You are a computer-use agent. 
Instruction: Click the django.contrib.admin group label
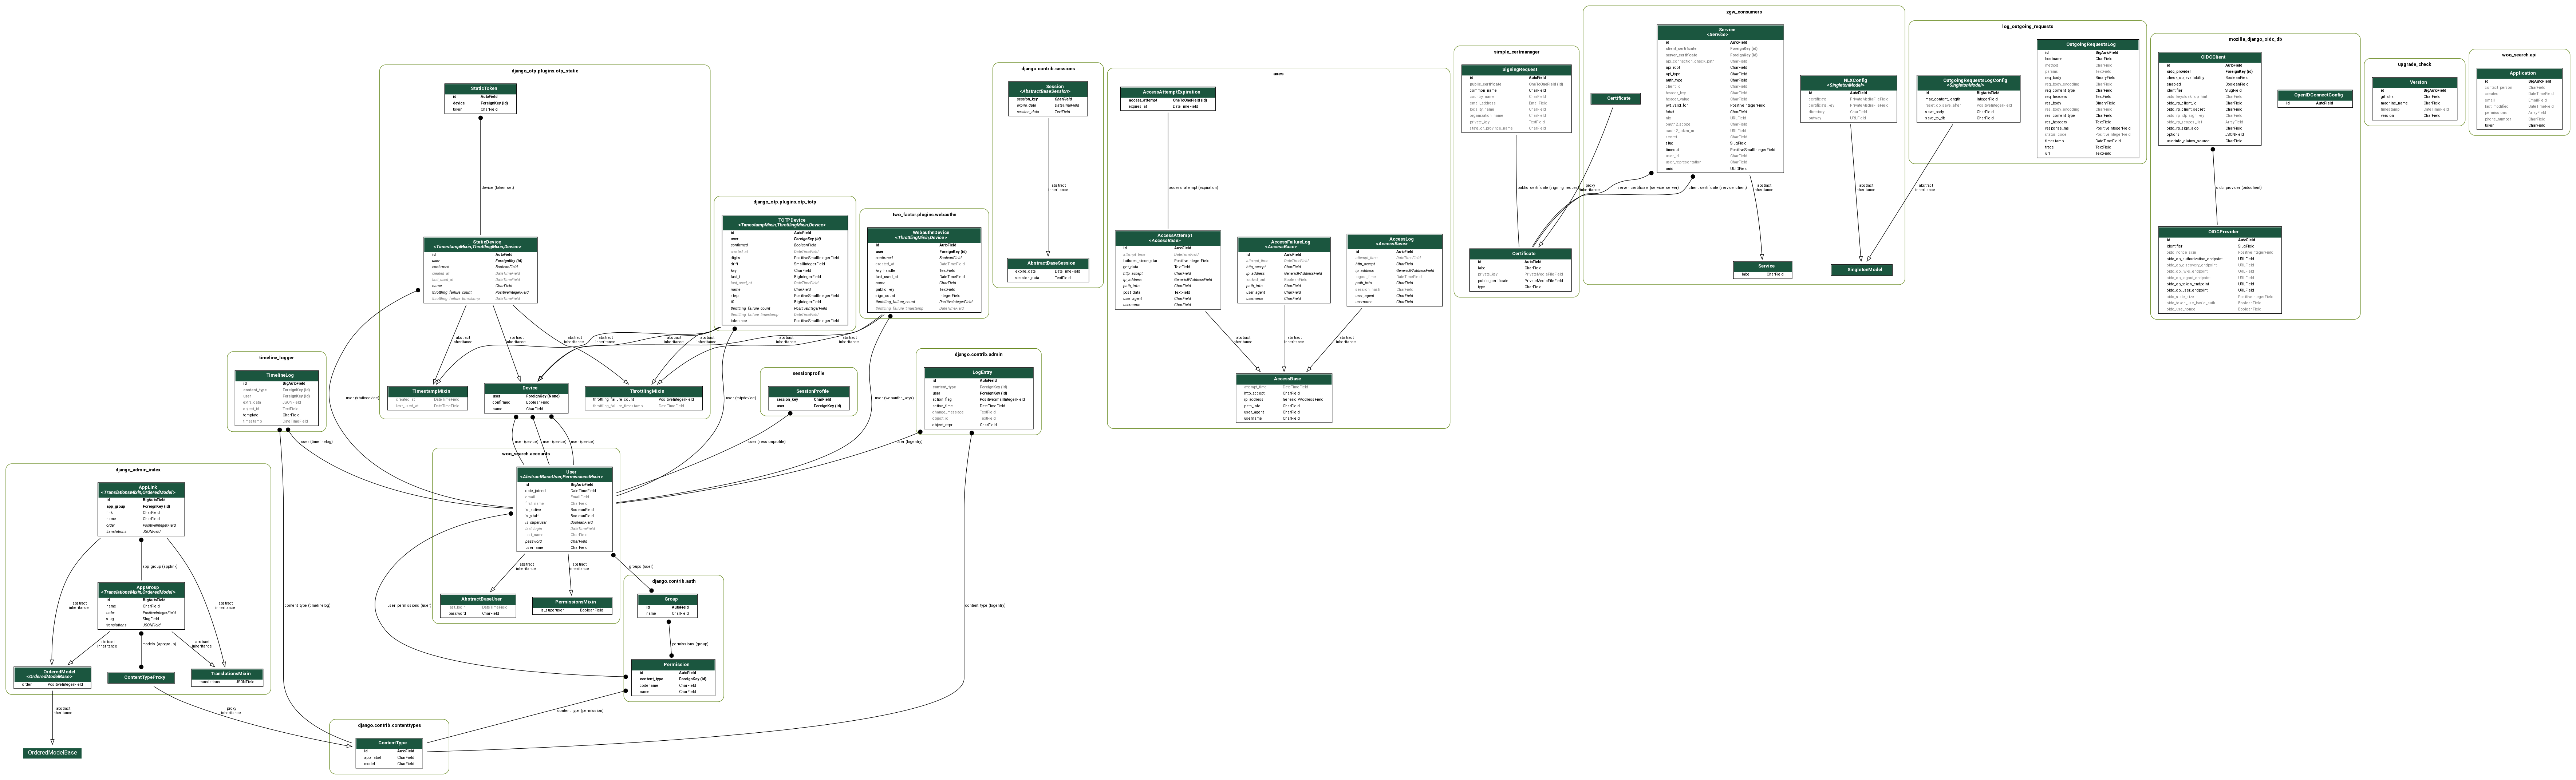(x=978, y=354)
